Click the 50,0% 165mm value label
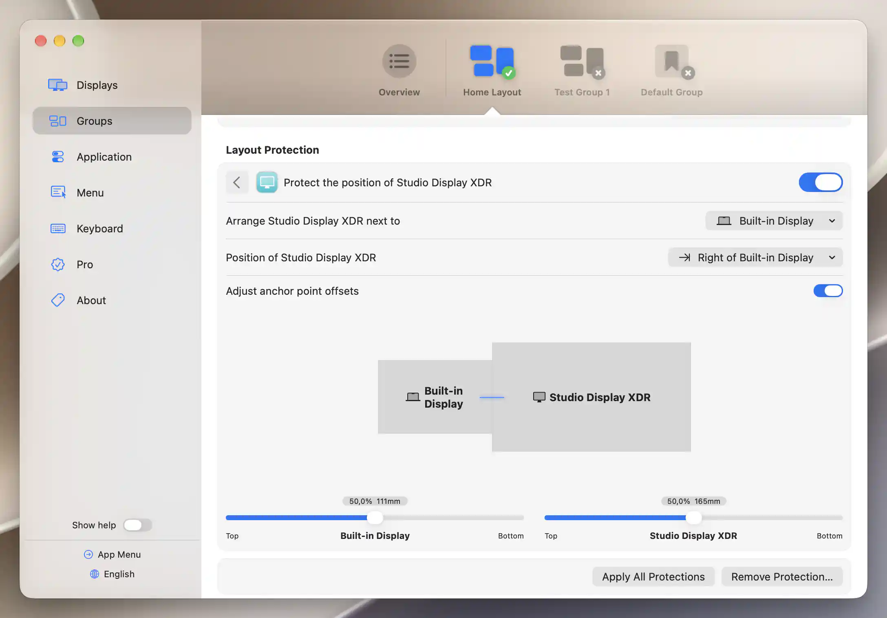 (x=693, y=501)
